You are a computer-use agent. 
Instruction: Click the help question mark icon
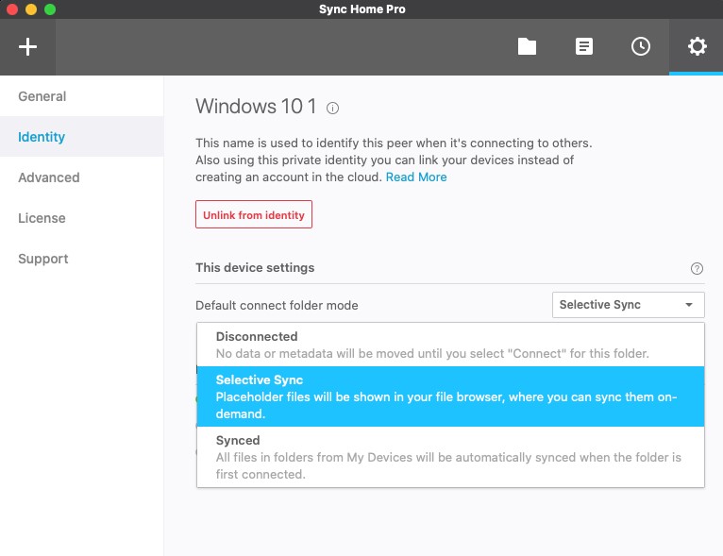[697, 268]
